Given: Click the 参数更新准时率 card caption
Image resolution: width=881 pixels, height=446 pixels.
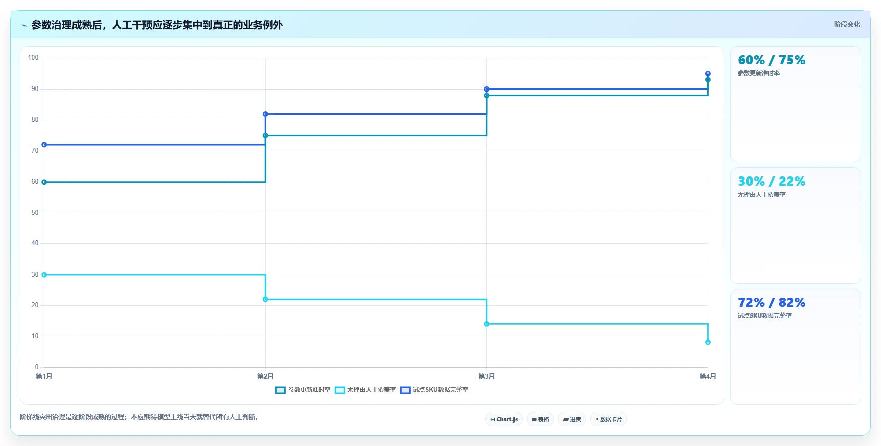Looking at the screenshot, I should tap(759, 73).
